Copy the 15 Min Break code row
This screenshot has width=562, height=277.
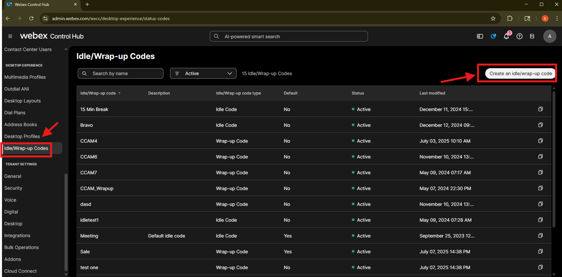tap(541, 109)
